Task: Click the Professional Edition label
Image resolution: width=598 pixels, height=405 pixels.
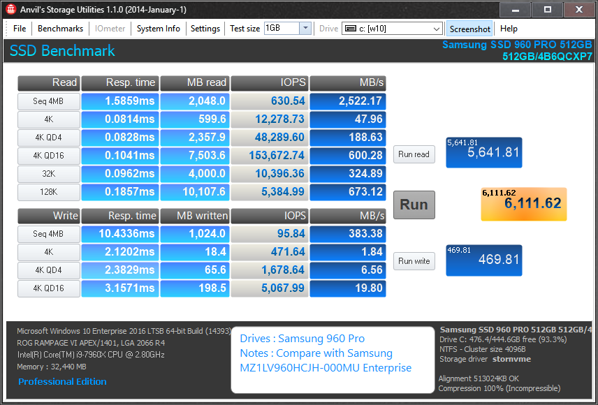Action: 62,382
